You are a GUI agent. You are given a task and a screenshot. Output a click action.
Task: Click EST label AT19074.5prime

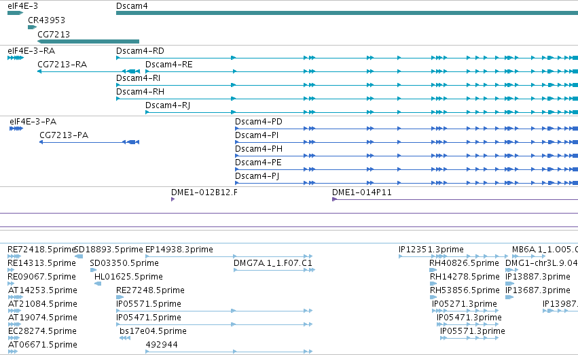pos(43,318)
